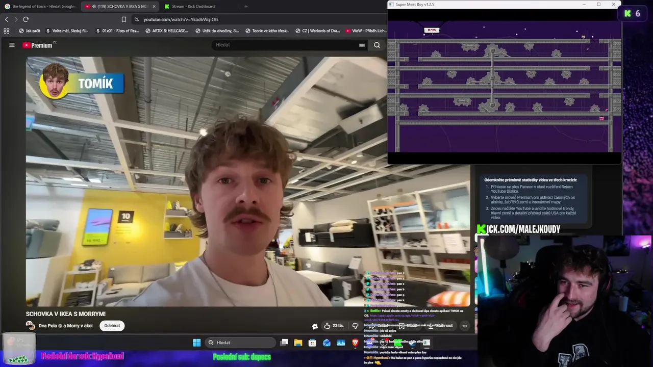Open a new browser tab with plus
The image size is (653, 367).
click(x=246, y=6)
